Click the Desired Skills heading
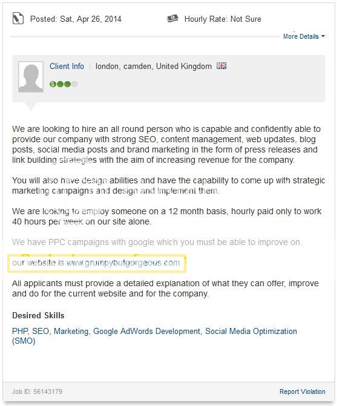Viewport: 337px width, 406px height. (x=38, y=315)
